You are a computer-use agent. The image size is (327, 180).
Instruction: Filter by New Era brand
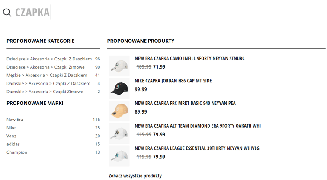(x=53, y=120)
